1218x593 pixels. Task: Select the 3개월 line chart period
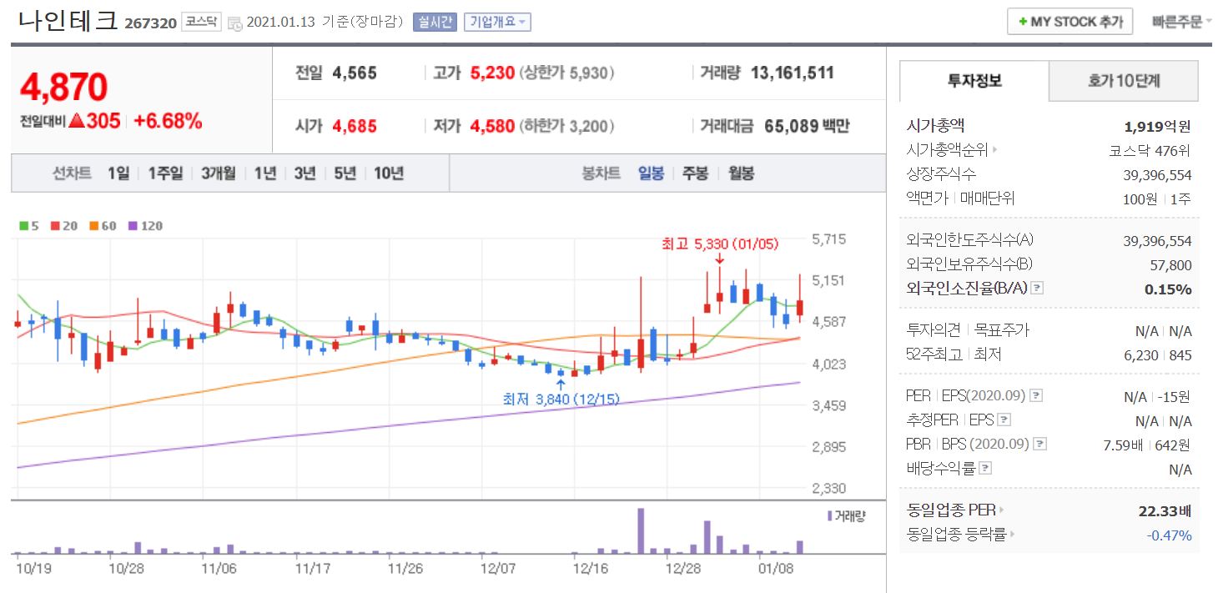click(x=218, y=173)
